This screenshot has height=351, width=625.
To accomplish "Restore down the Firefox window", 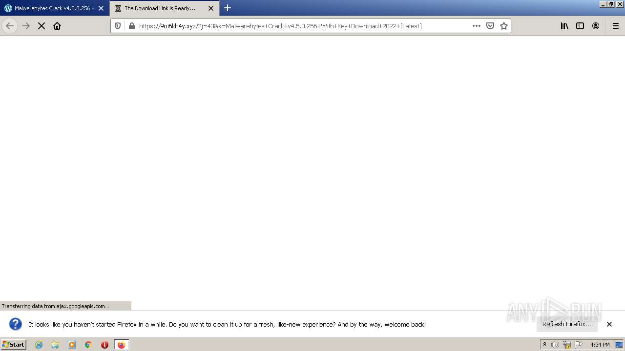I will tap(611, 4).
